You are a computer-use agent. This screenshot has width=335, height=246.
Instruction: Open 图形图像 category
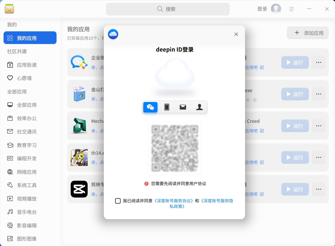tap(30, 239)
